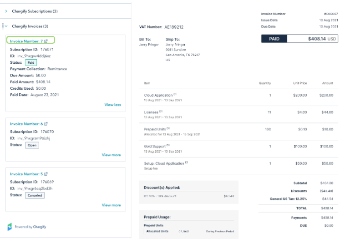Click the external link icon for Invoice 6

(46, 124)
